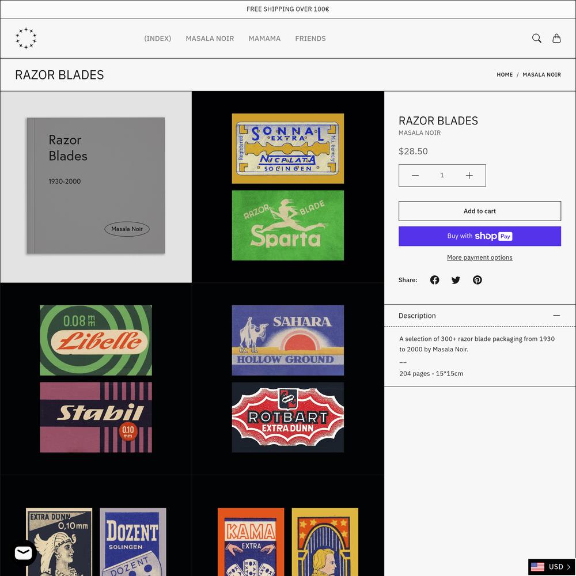Open the Kama Extra blade image
This screenshot has width=576, height=576.
point(251,542)
